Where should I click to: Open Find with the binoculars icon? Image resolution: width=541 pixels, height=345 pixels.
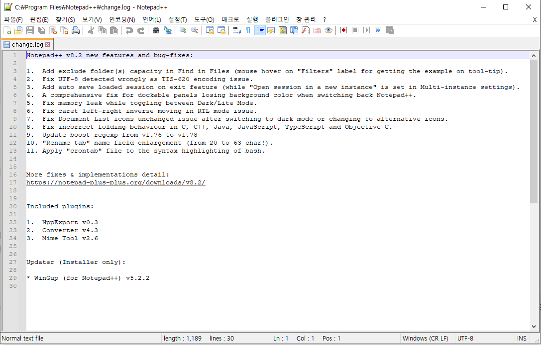156,30
